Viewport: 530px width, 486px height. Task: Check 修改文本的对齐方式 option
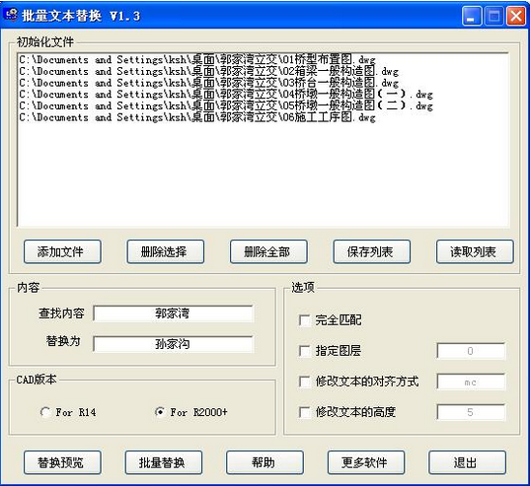coord(305,382)
